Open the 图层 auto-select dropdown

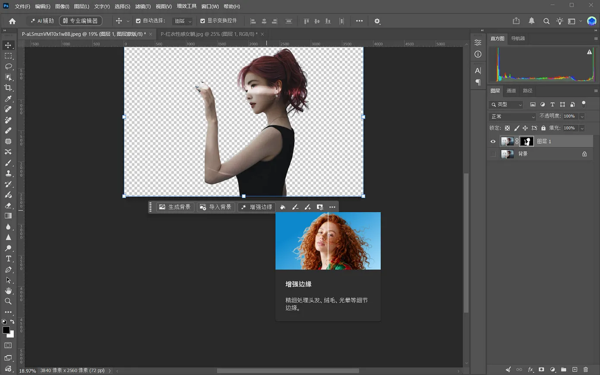tap(183, 21)
